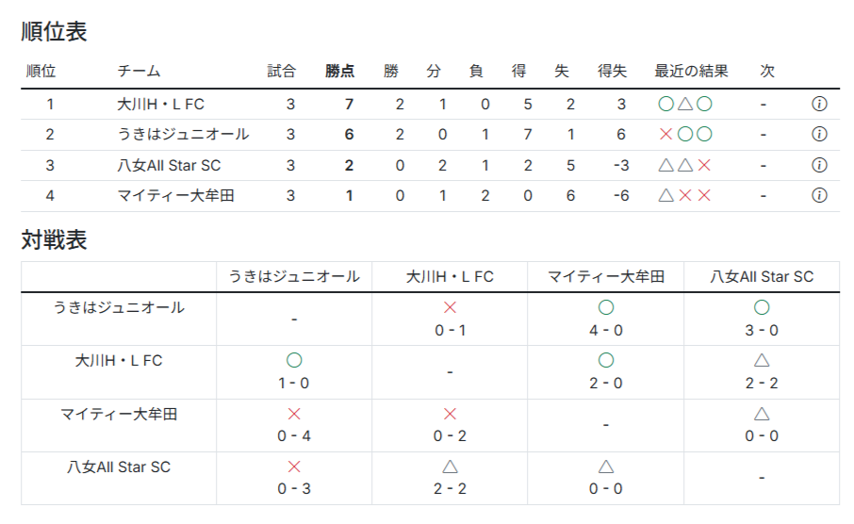Click 1 - 0 result in 大川H・L FC row

[293, 383]
